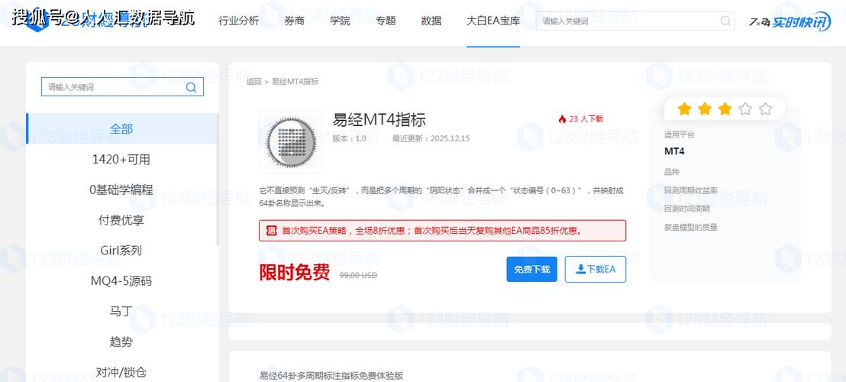Screen dimensions: 846x382
Task: Click the MT4 platform value
Action: [x=674, y=151]
